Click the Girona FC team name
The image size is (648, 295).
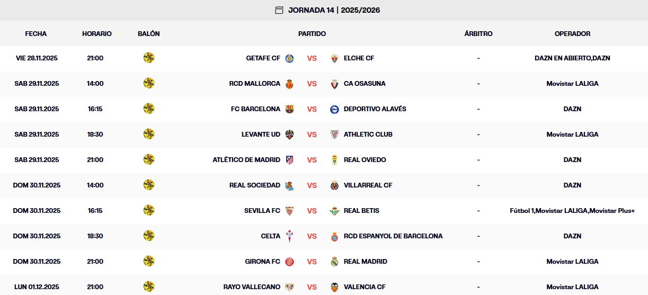(x=263, y=262)
